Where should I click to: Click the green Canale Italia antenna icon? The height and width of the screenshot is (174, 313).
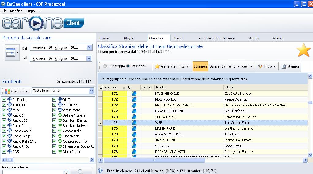point(60,131)
